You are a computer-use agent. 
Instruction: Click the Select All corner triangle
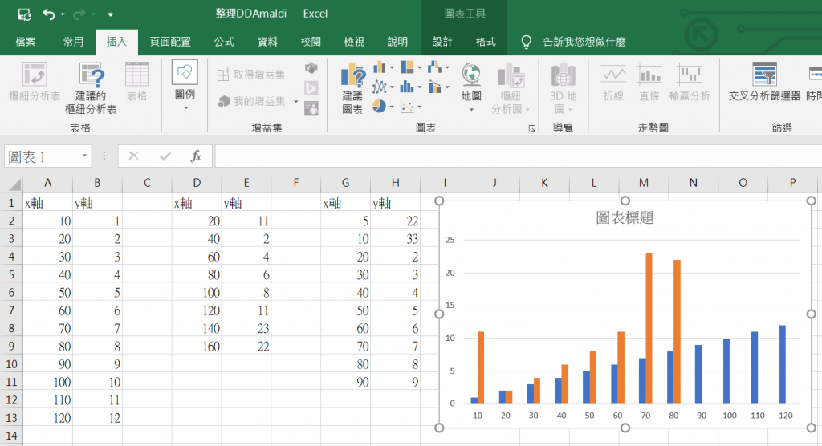click(14, 184)
